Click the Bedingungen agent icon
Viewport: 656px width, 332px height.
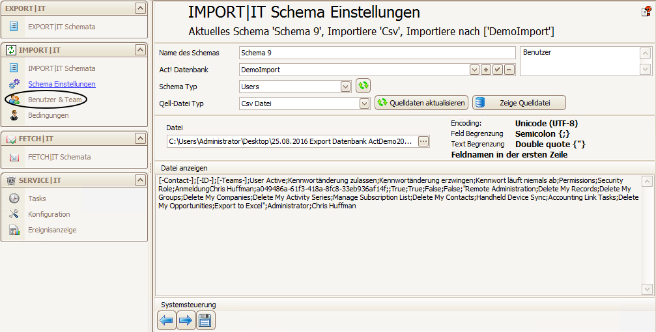click(x=14, y=115)
